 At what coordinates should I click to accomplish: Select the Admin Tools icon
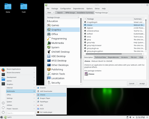coord(49,74)
